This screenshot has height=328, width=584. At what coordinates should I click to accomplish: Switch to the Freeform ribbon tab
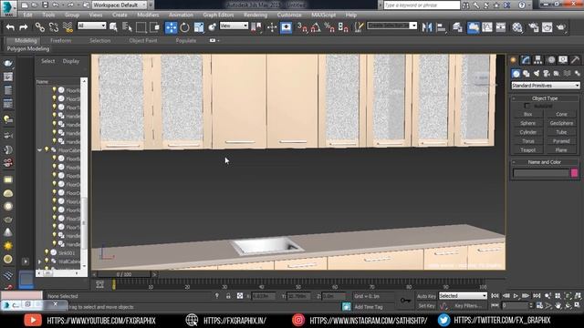pos(60,40)
